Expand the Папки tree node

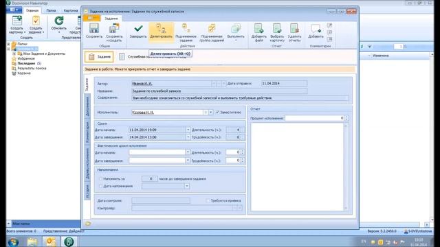(8, 44)
